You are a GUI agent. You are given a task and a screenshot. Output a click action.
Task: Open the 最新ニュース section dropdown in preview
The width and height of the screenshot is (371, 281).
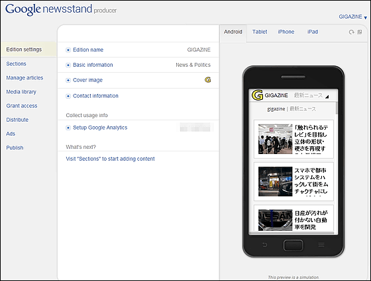pyautogui.click(x=311, y=95)
